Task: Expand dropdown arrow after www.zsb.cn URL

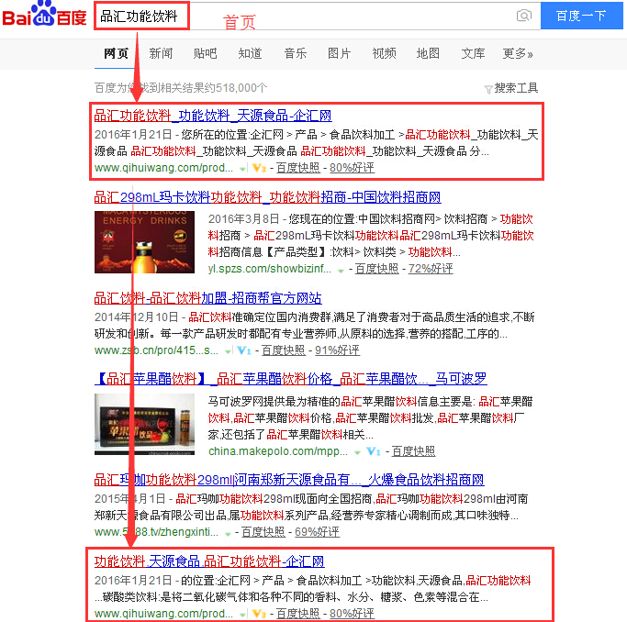Action: pyautogui.click(x=228, y=351)
